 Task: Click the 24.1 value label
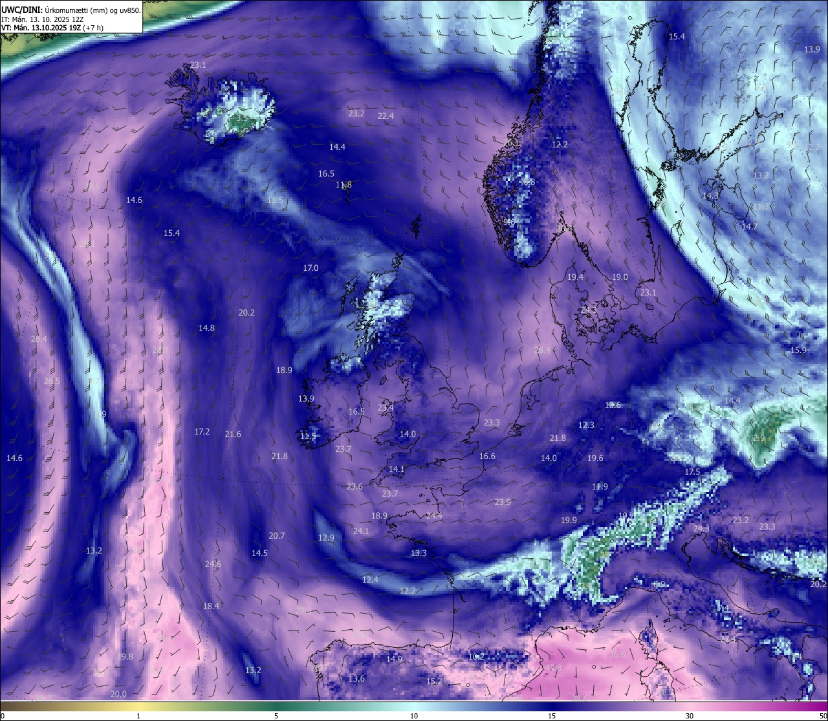pos(361,531)
